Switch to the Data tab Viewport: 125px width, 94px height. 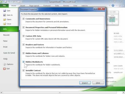click(57, 6)
